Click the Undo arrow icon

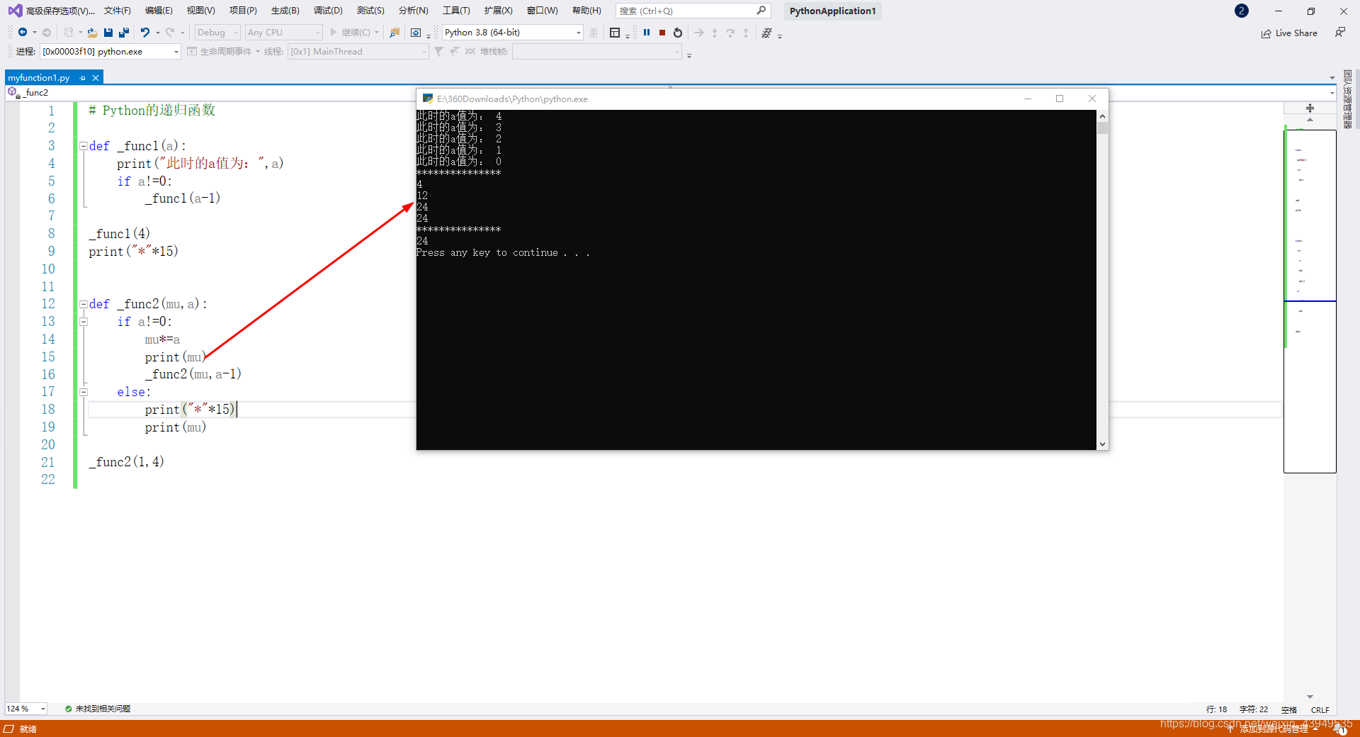point(145,33)
